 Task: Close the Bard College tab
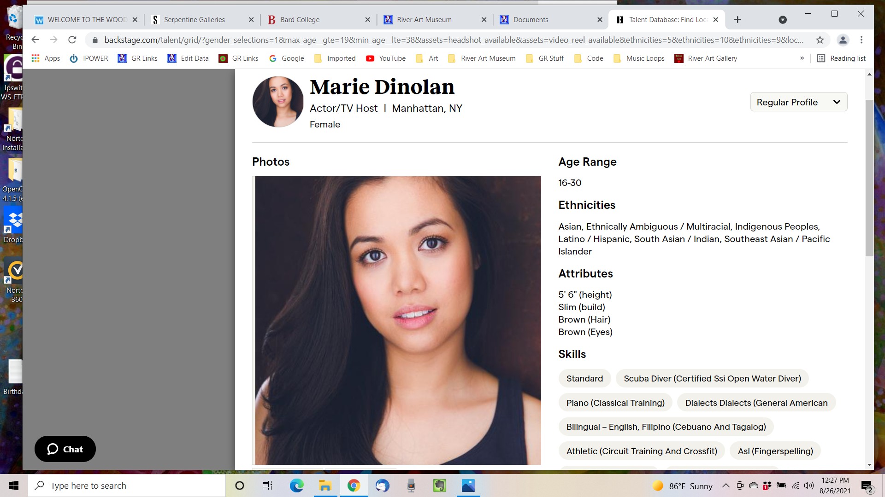click(x=367, y=20)
